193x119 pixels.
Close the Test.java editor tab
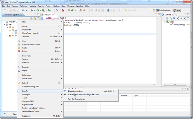click(x=53, y=14)
